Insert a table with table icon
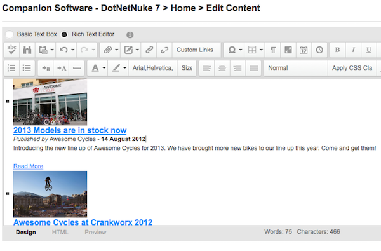Viewport: 381px width, 251px height. click(x=252, y=50)
